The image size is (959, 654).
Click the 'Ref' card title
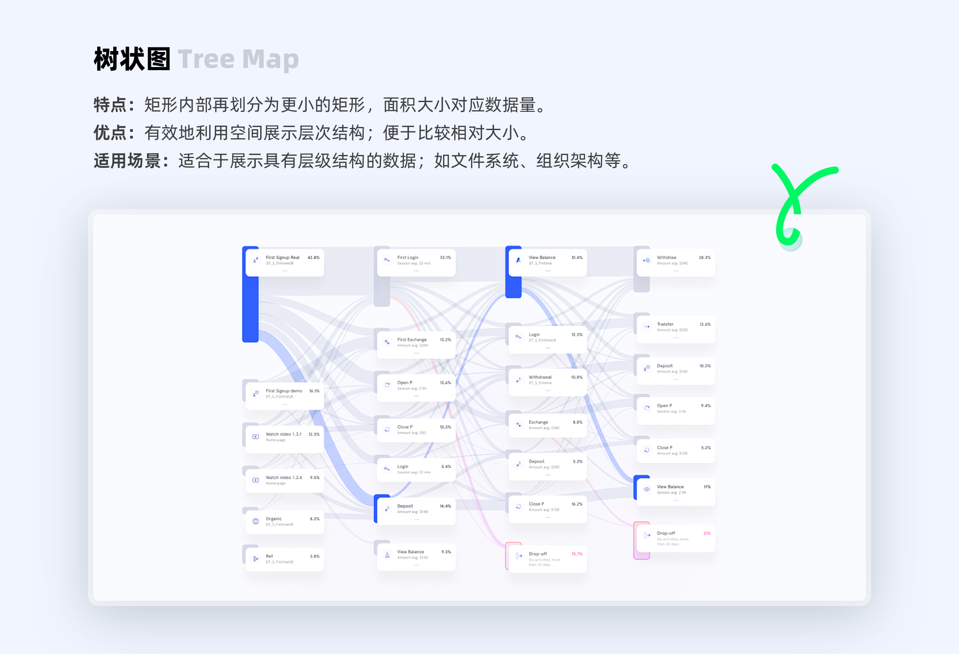click(x=269, y=556)
